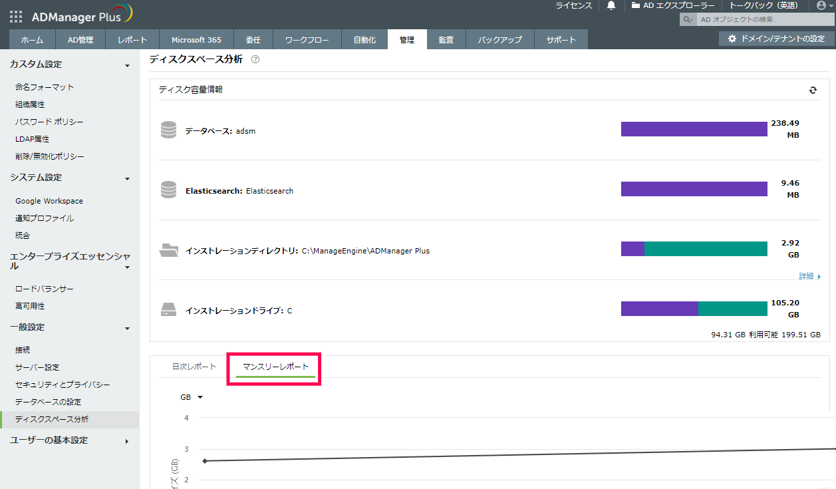This screenshot has height=489, width=836.
Task: Click the installation drive C icon
Action: (168, 310)
